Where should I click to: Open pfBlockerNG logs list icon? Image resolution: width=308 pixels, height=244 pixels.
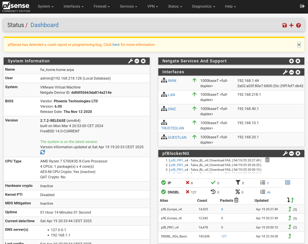pos(288,183)
